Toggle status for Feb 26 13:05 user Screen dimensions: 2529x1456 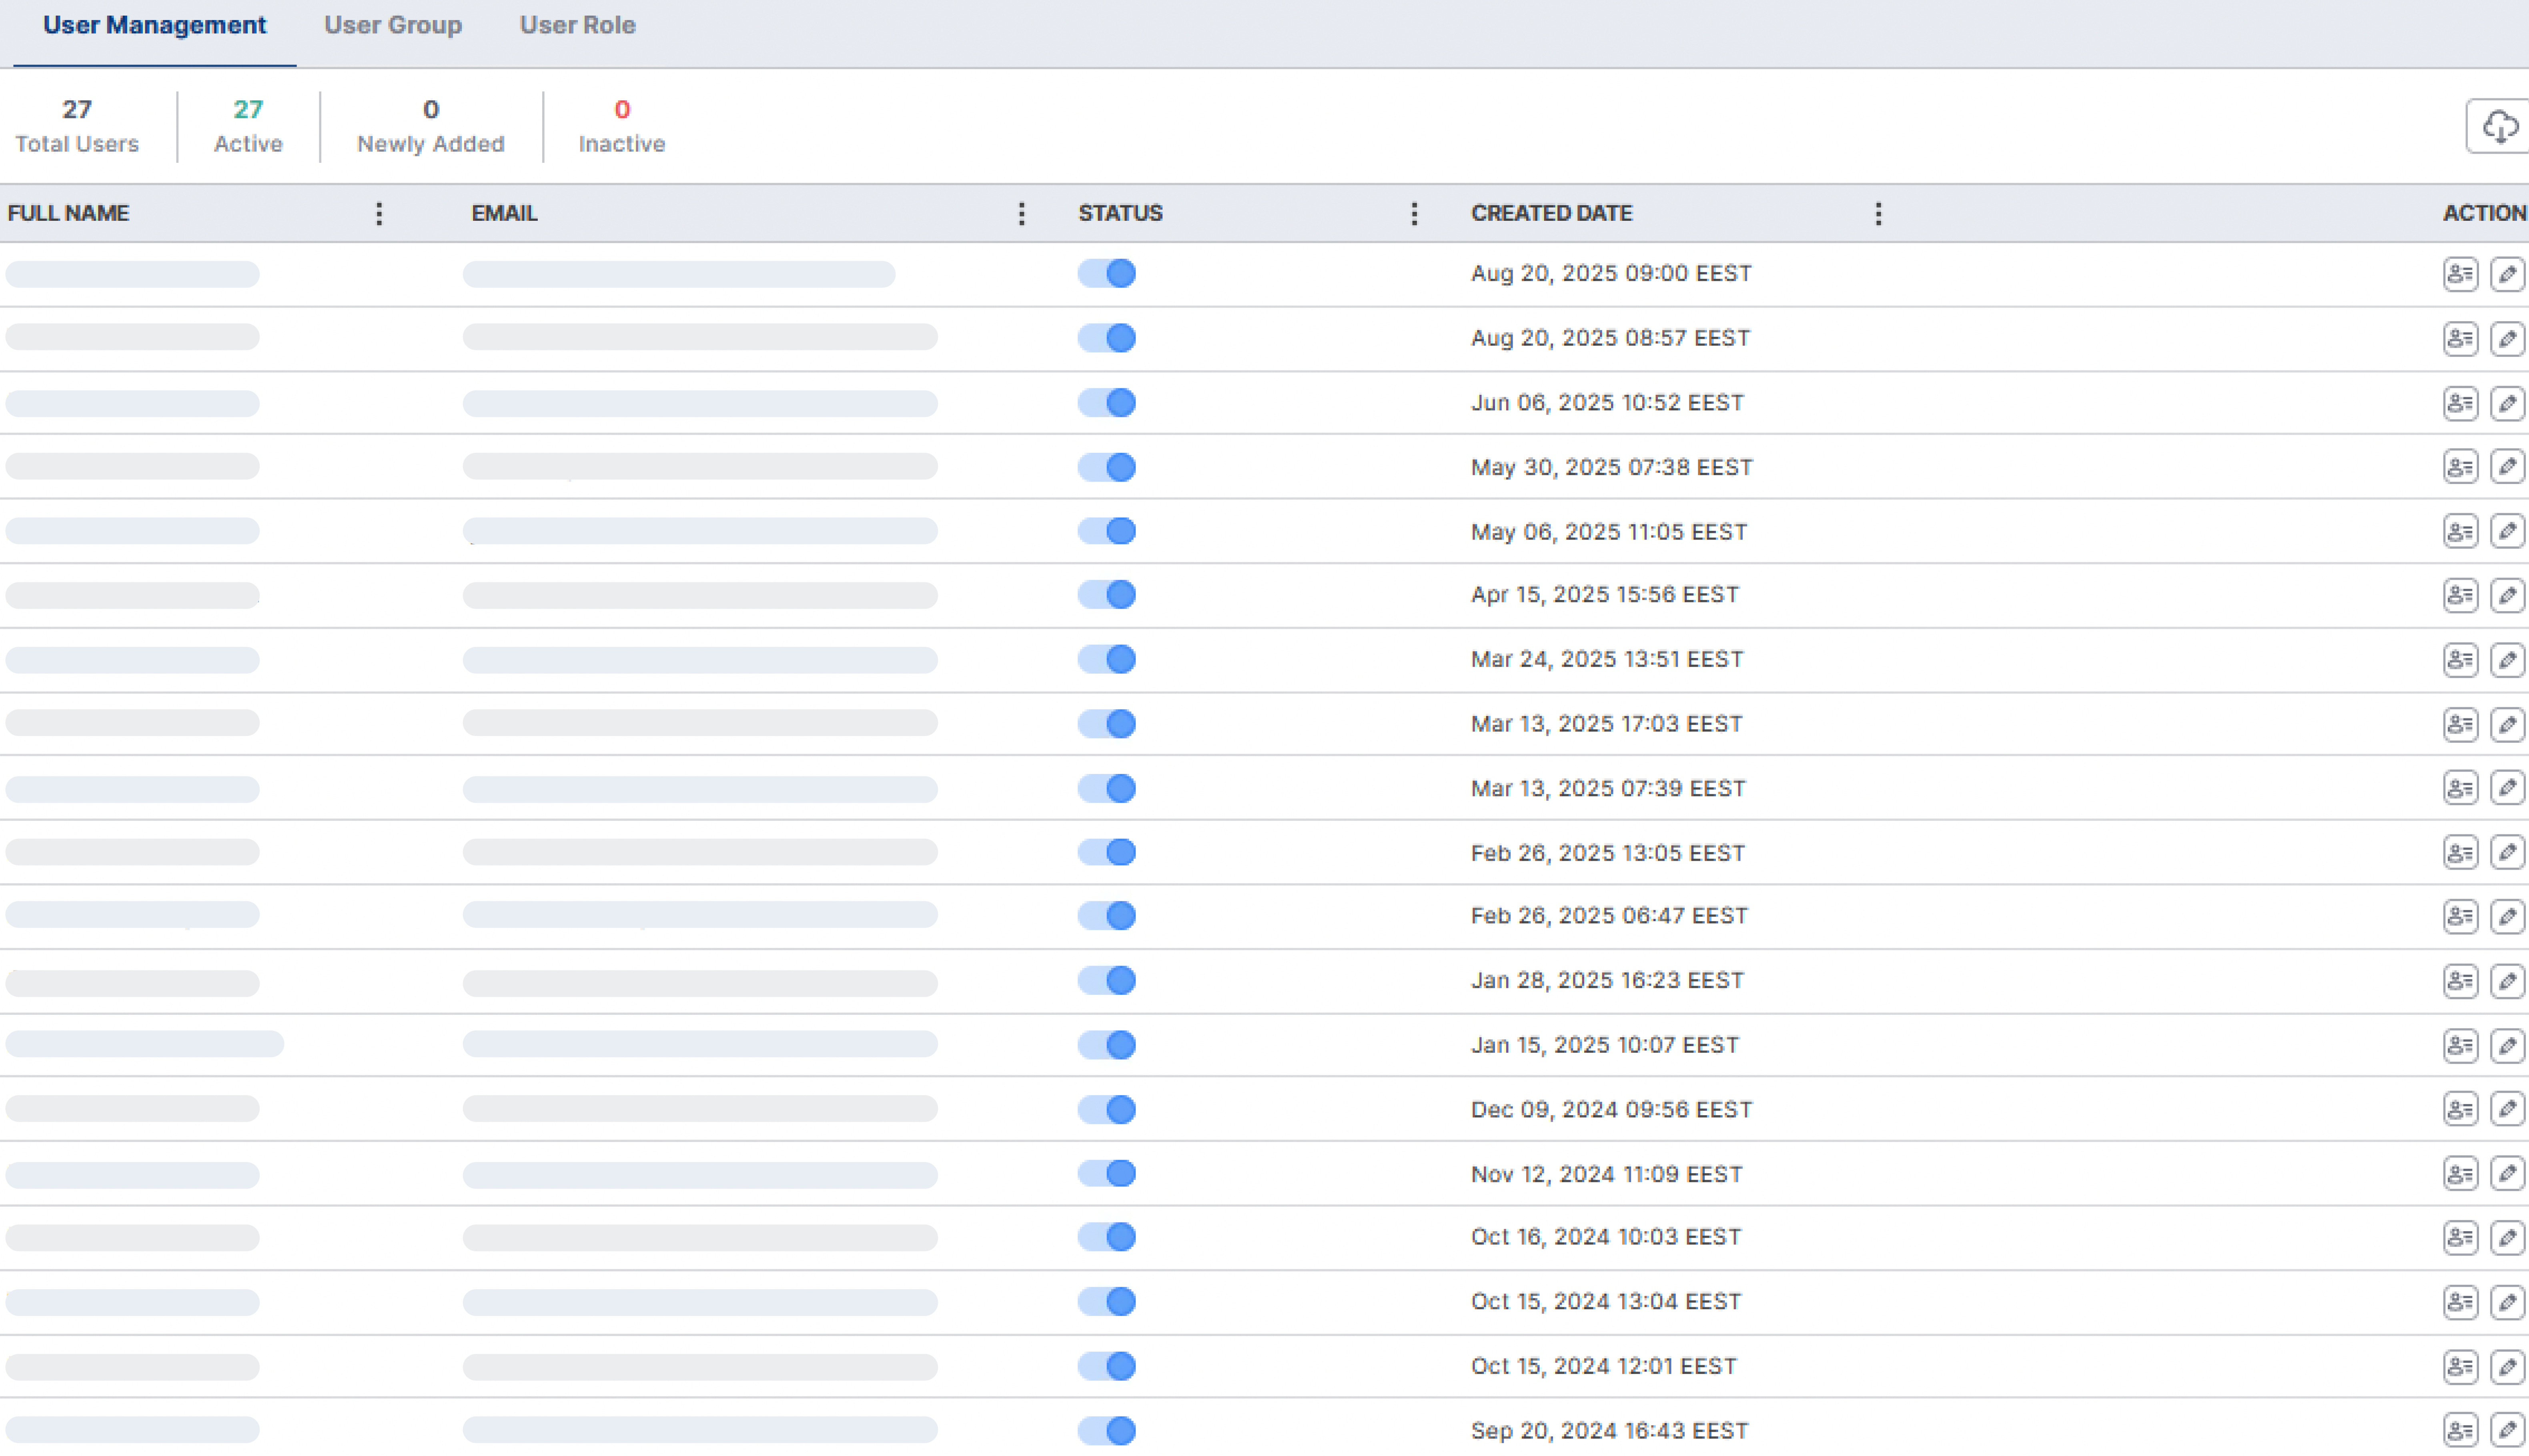coord(1106,852)
